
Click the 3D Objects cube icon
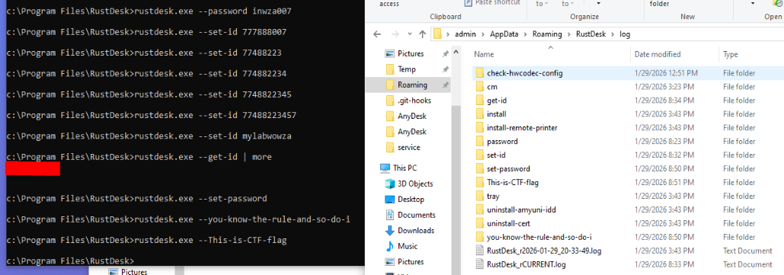(x=390, y=184)
